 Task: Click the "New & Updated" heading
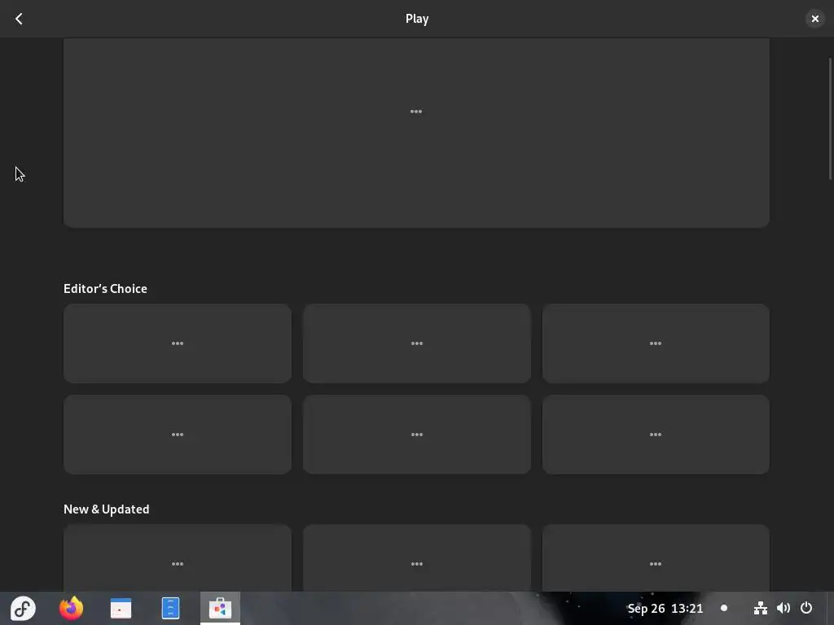click(x=107, y=509)
